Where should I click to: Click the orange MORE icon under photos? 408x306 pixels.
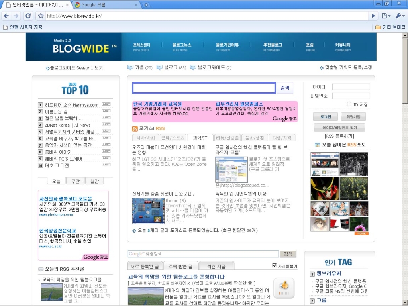pyautogui.click(x=361, y=233)
